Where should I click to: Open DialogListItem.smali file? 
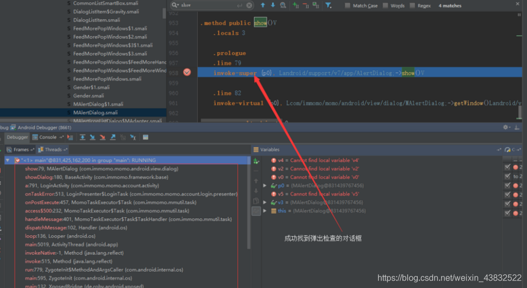coord(96,20)
